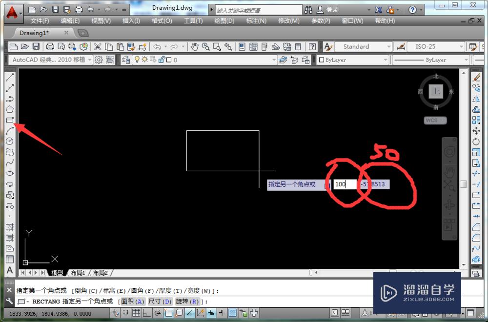Choose the Circle tool from the Draw toolbar
488x322 pixels.
click(x=10, y=142)
